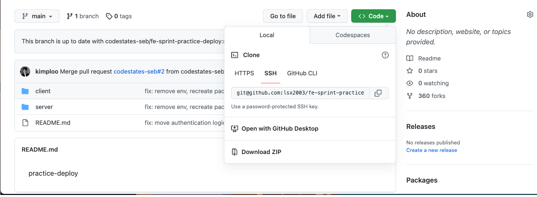Click the client folder icon

pyautogui.click(x=25, y=91)
